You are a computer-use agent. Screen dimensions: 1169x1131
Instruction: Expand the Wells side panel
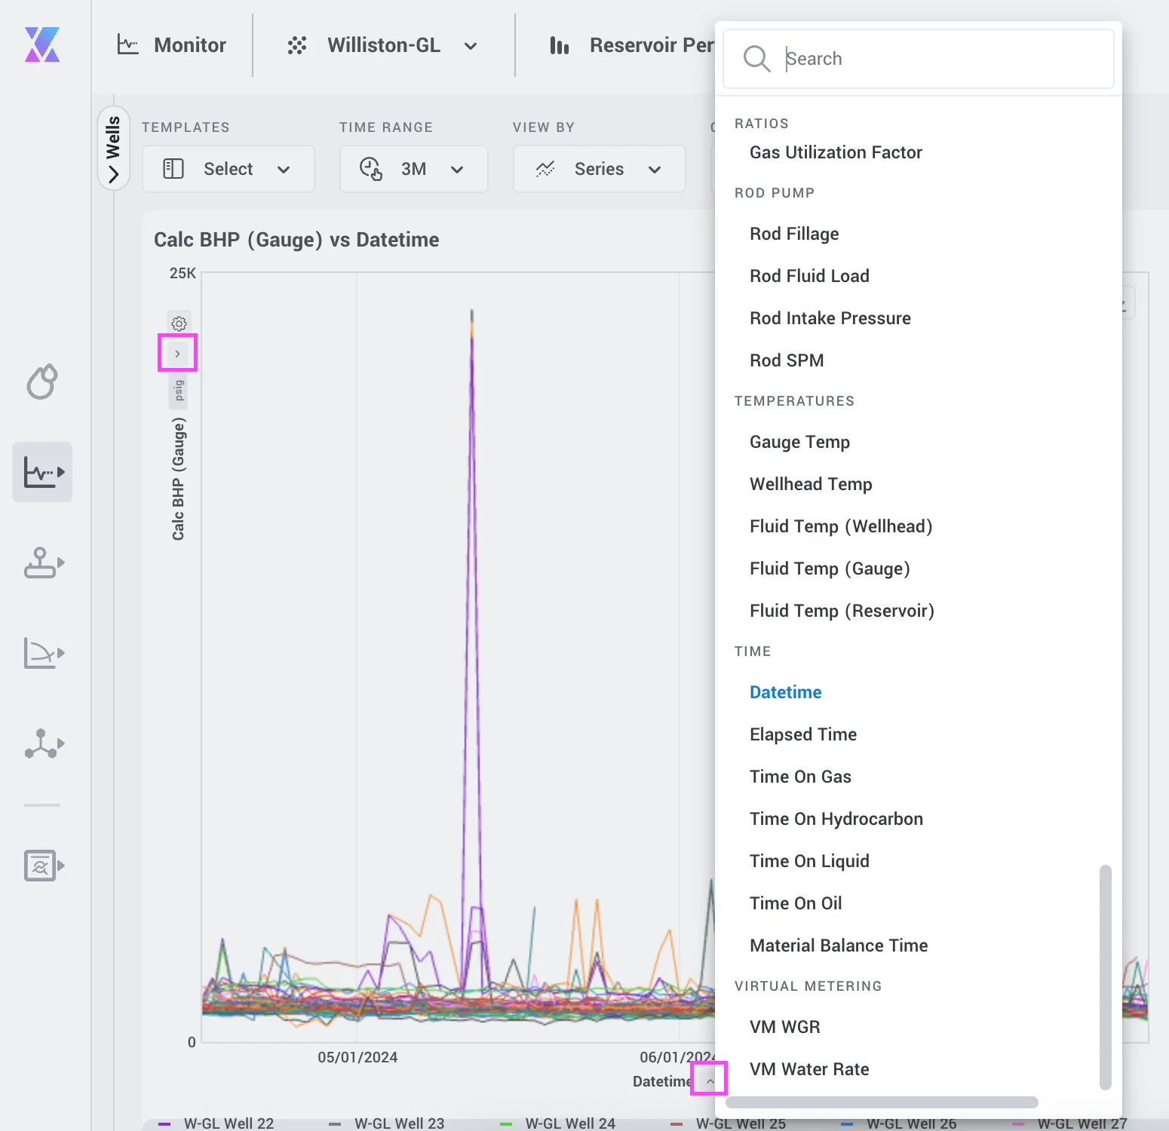click(113, 148)
